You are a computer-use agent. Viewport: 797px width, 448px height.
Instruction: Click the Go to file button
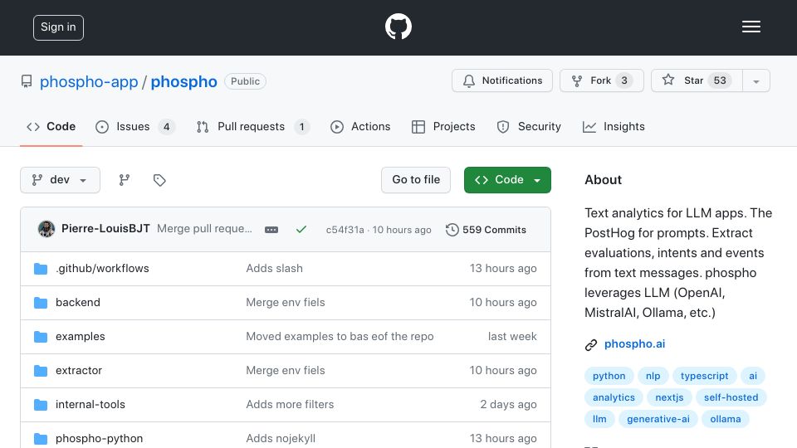[x=416, y=180]
